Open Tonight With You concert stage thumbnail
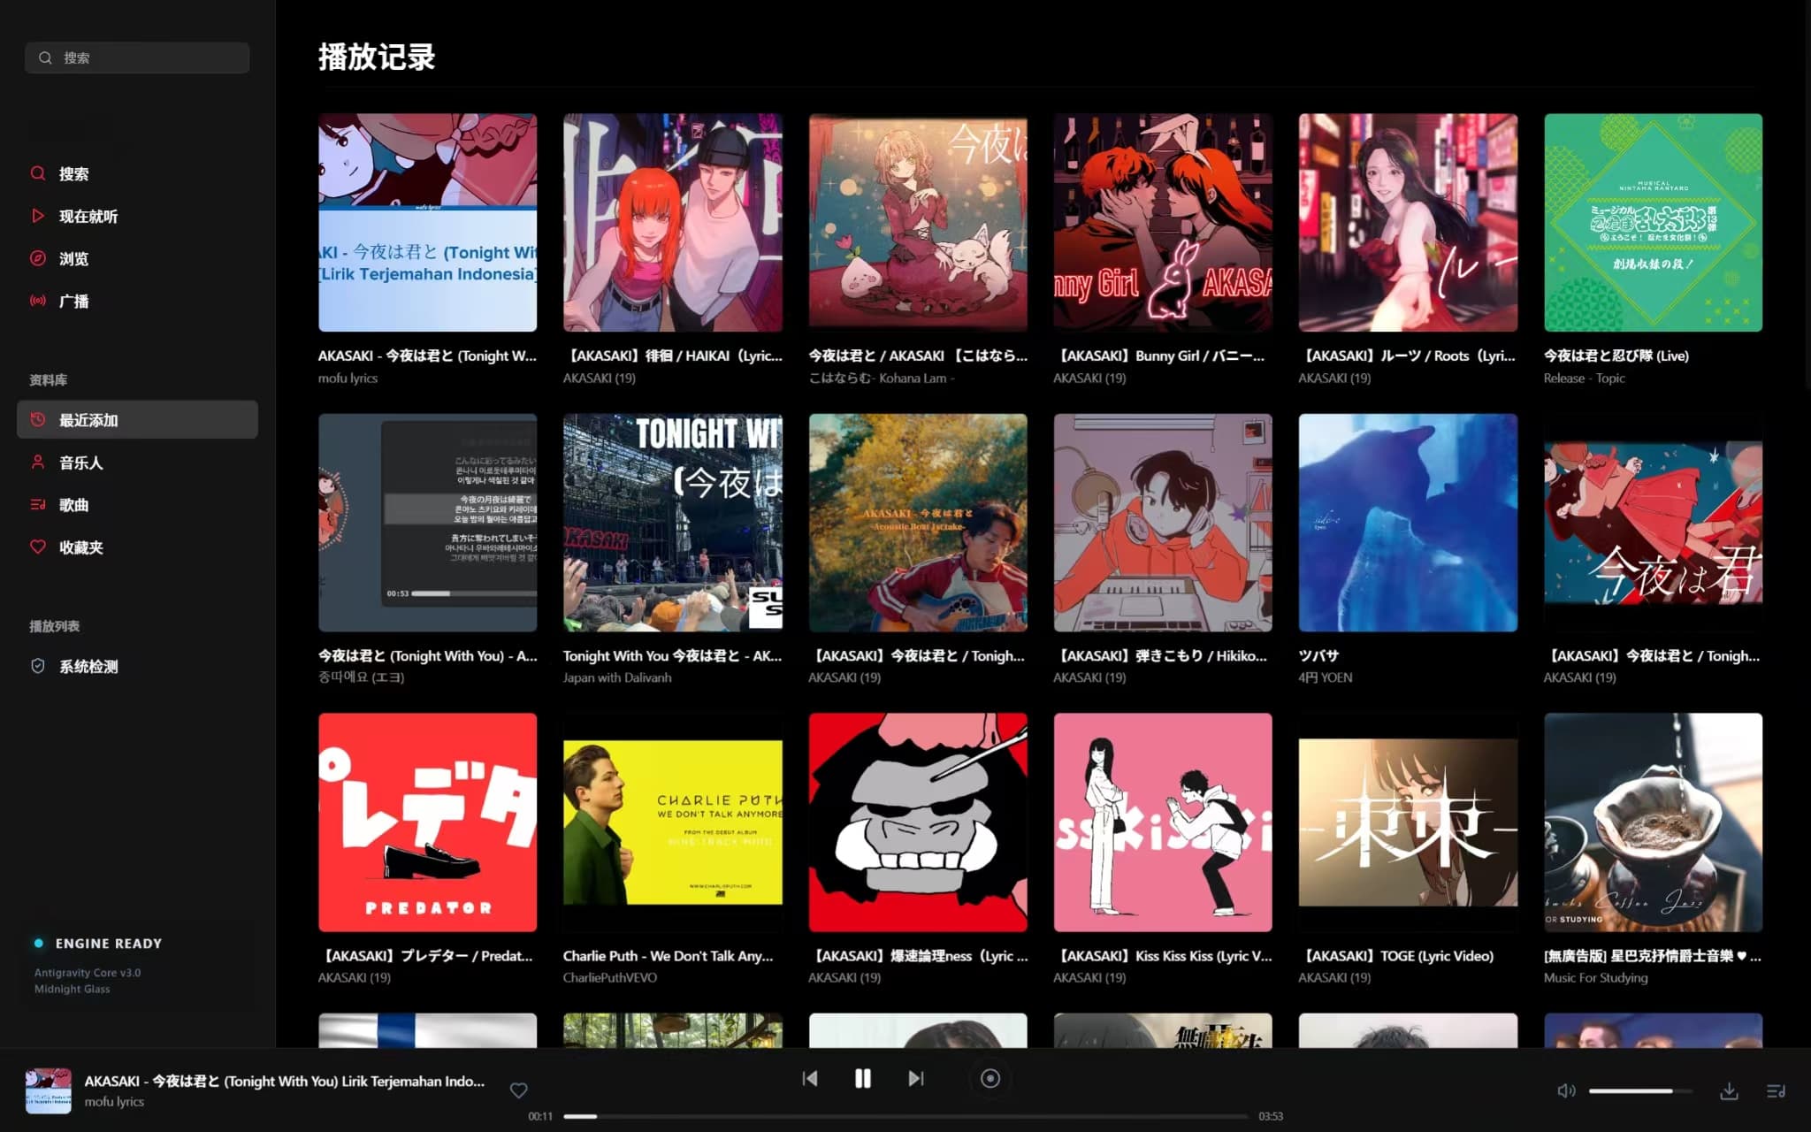The height and width of the screenshot is (1132, 1811). pos(672,522)
